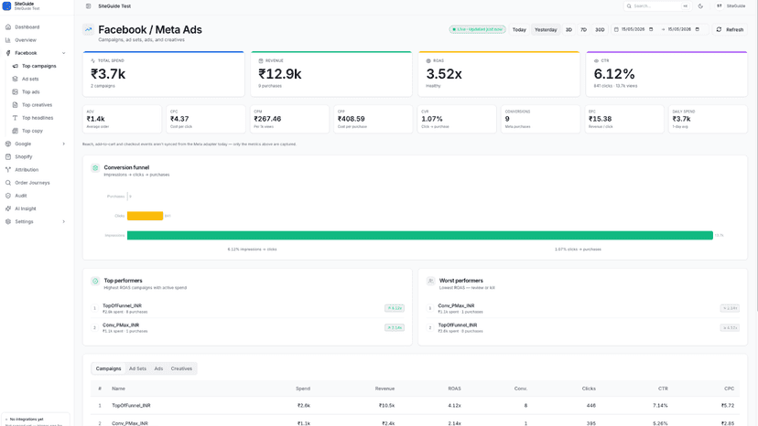Switch to the Ad Sets tab

137,368
